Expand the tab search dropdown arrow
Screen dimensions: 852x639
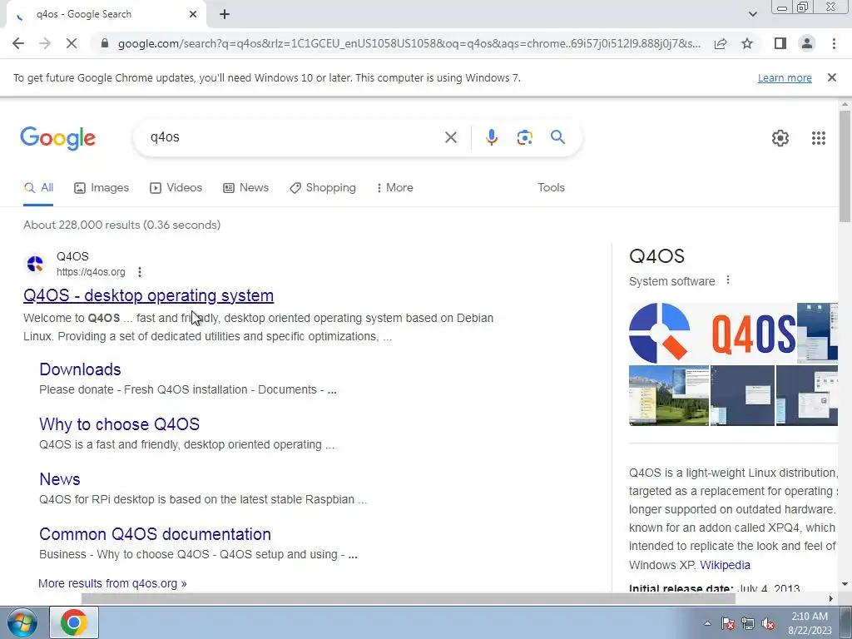[752, 14]
